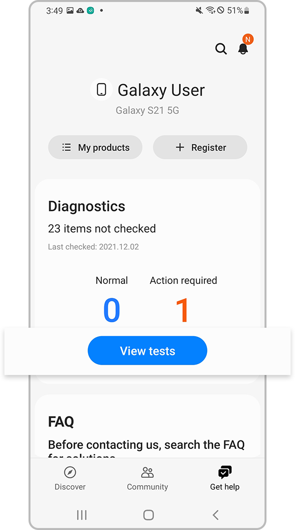Select the Discover compass icon in bottom bar
Viewport: 295px width, 530px height.
70,472
